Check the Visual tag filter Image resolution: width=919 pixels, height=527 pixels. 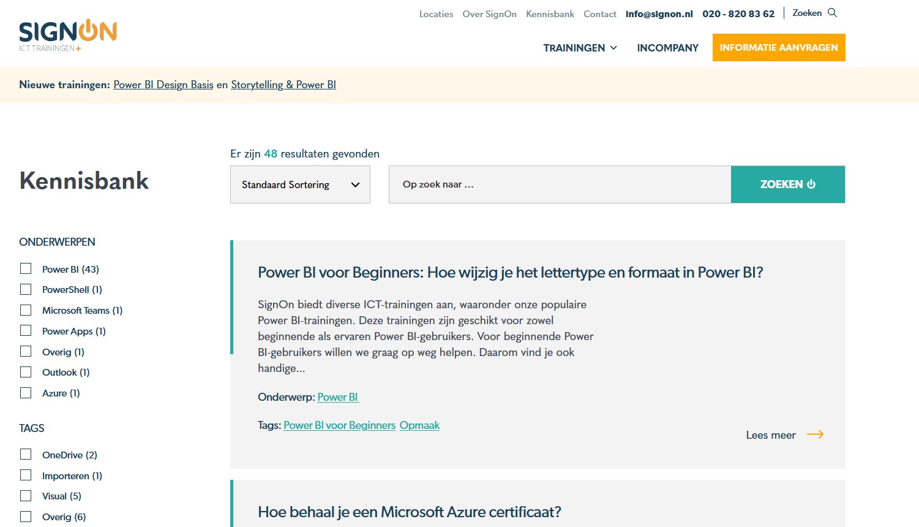click(x=26, y=495)
